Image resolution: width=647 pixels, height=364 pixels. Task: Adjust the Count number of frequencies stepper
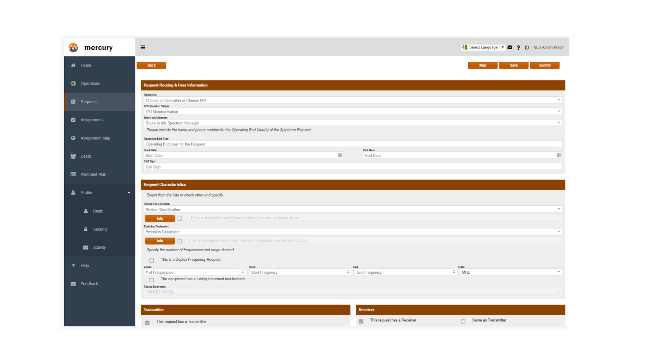tap(243, 272)
